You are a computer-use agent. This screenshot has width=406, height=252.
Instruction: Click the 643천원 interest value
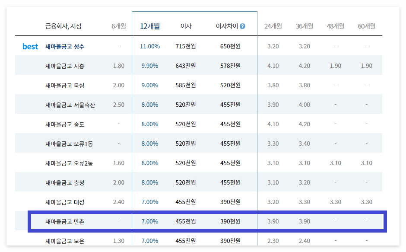(186, 66)
